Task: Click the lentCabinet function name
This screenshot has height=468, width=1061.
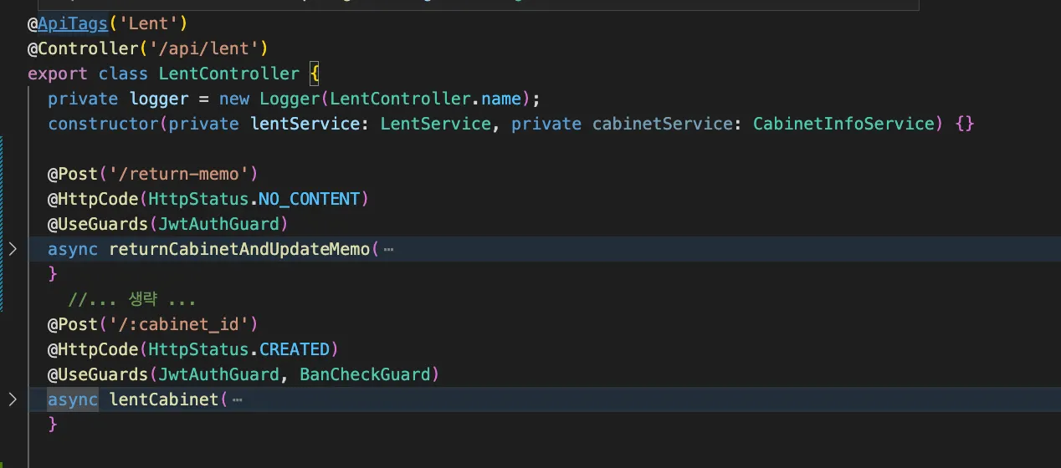Action: (164, 399)
